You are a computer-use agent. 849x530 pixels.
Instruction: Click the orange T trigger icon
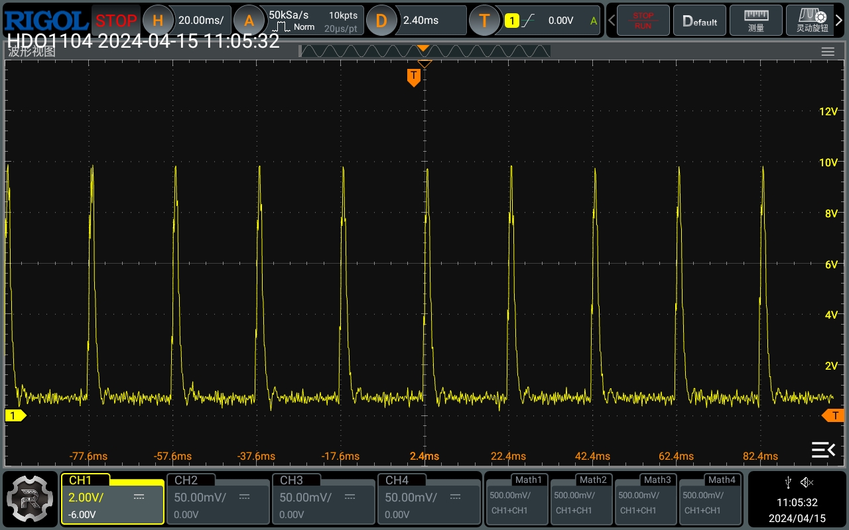[x=484, y=21]
